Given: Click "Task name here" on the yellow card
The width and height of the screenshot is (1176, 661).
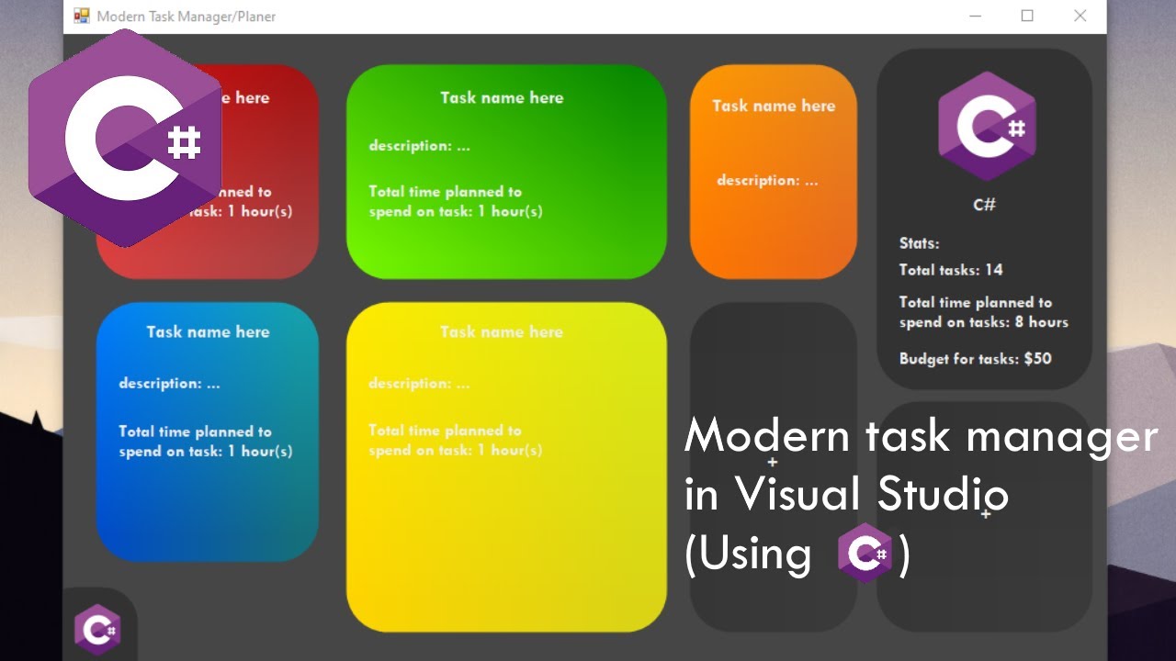Looking at the screenshot, I should pos(502,331).
